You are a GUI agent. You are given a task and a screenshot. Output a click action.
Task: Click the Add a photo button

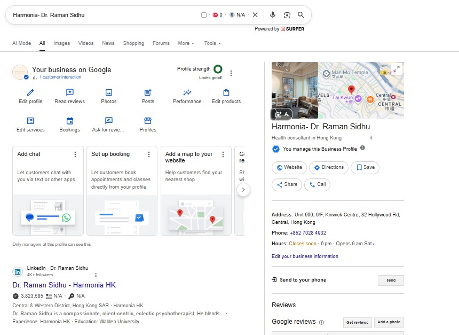click(x=389, y=322)
